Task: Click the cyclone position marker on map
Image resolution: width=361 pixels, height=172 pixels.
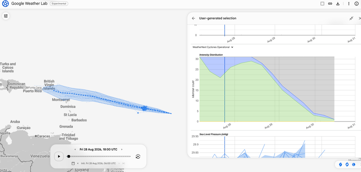Action: [x=144, y=108]
